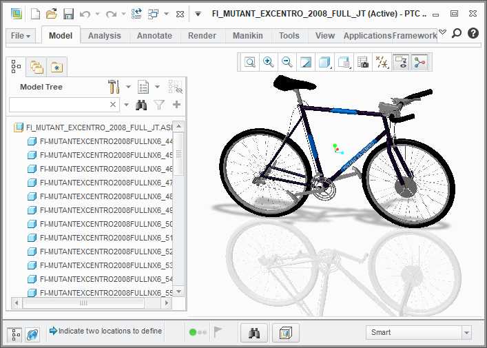The image size is (487, 348).
Task: Click the plus icon beside the tree filter
Action: (x=176, y=105)
